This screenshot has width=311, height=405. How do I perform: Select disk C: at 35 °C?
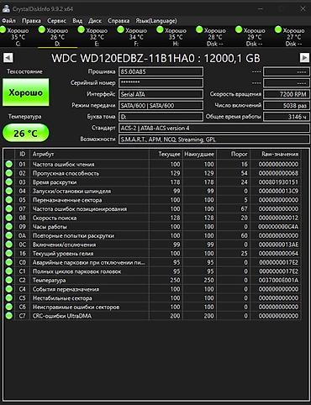pos(18,37)
